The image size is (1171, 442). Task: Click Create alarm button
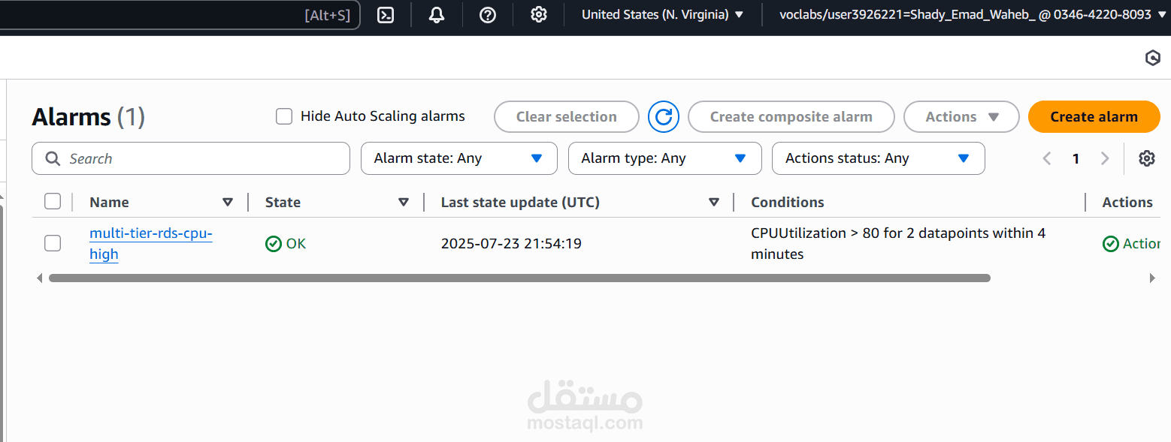[x=1094, y=117]
